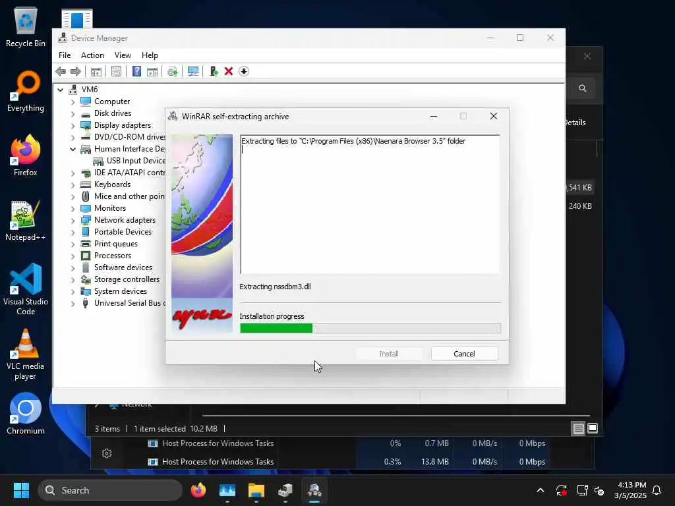This screenshot has width=675, height=506.
Task: Click Cancel in the WinRAR extraction dialog
Action: pyautogui.click(x=465, y=354)
